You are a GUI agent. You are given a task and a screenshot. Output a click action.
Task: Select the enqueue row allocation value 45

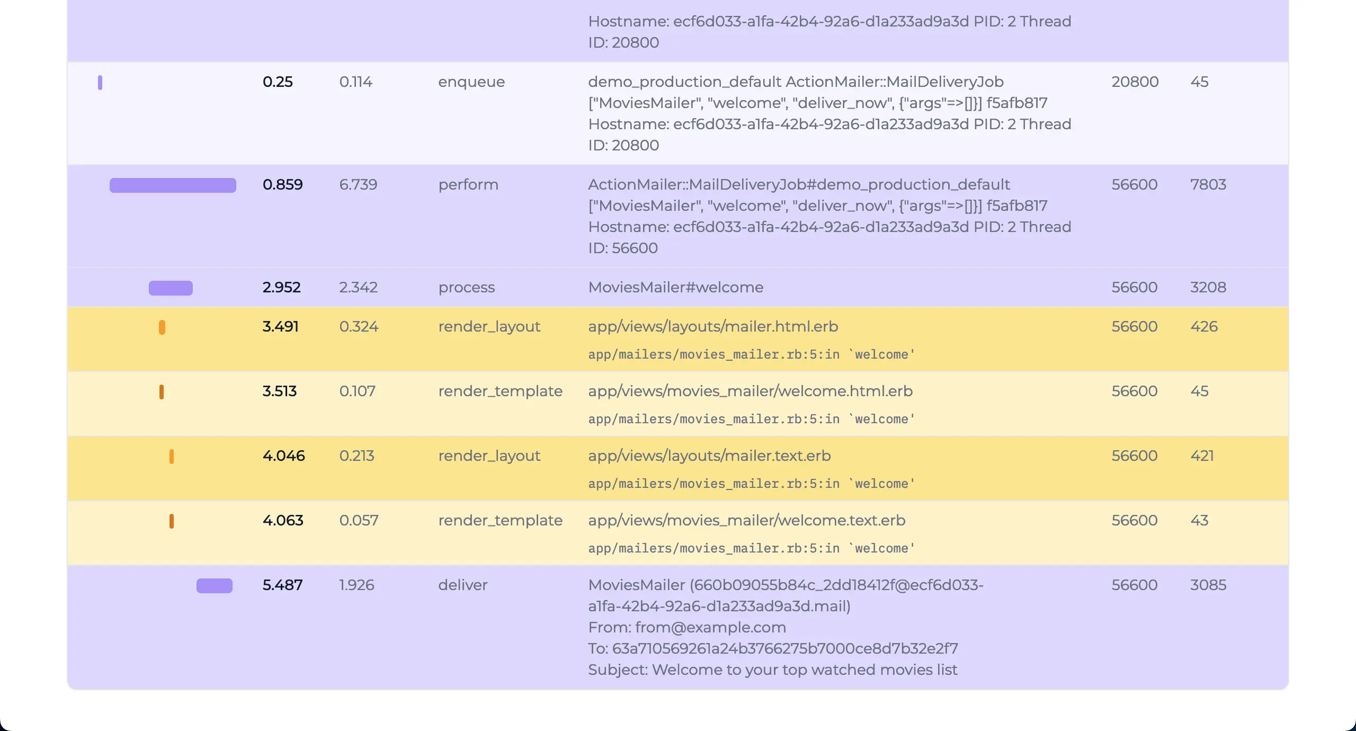click(x=1199, y=82)
